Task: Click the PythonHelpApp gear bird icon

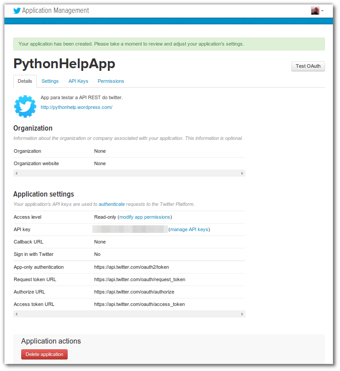Action: (25, 106)
